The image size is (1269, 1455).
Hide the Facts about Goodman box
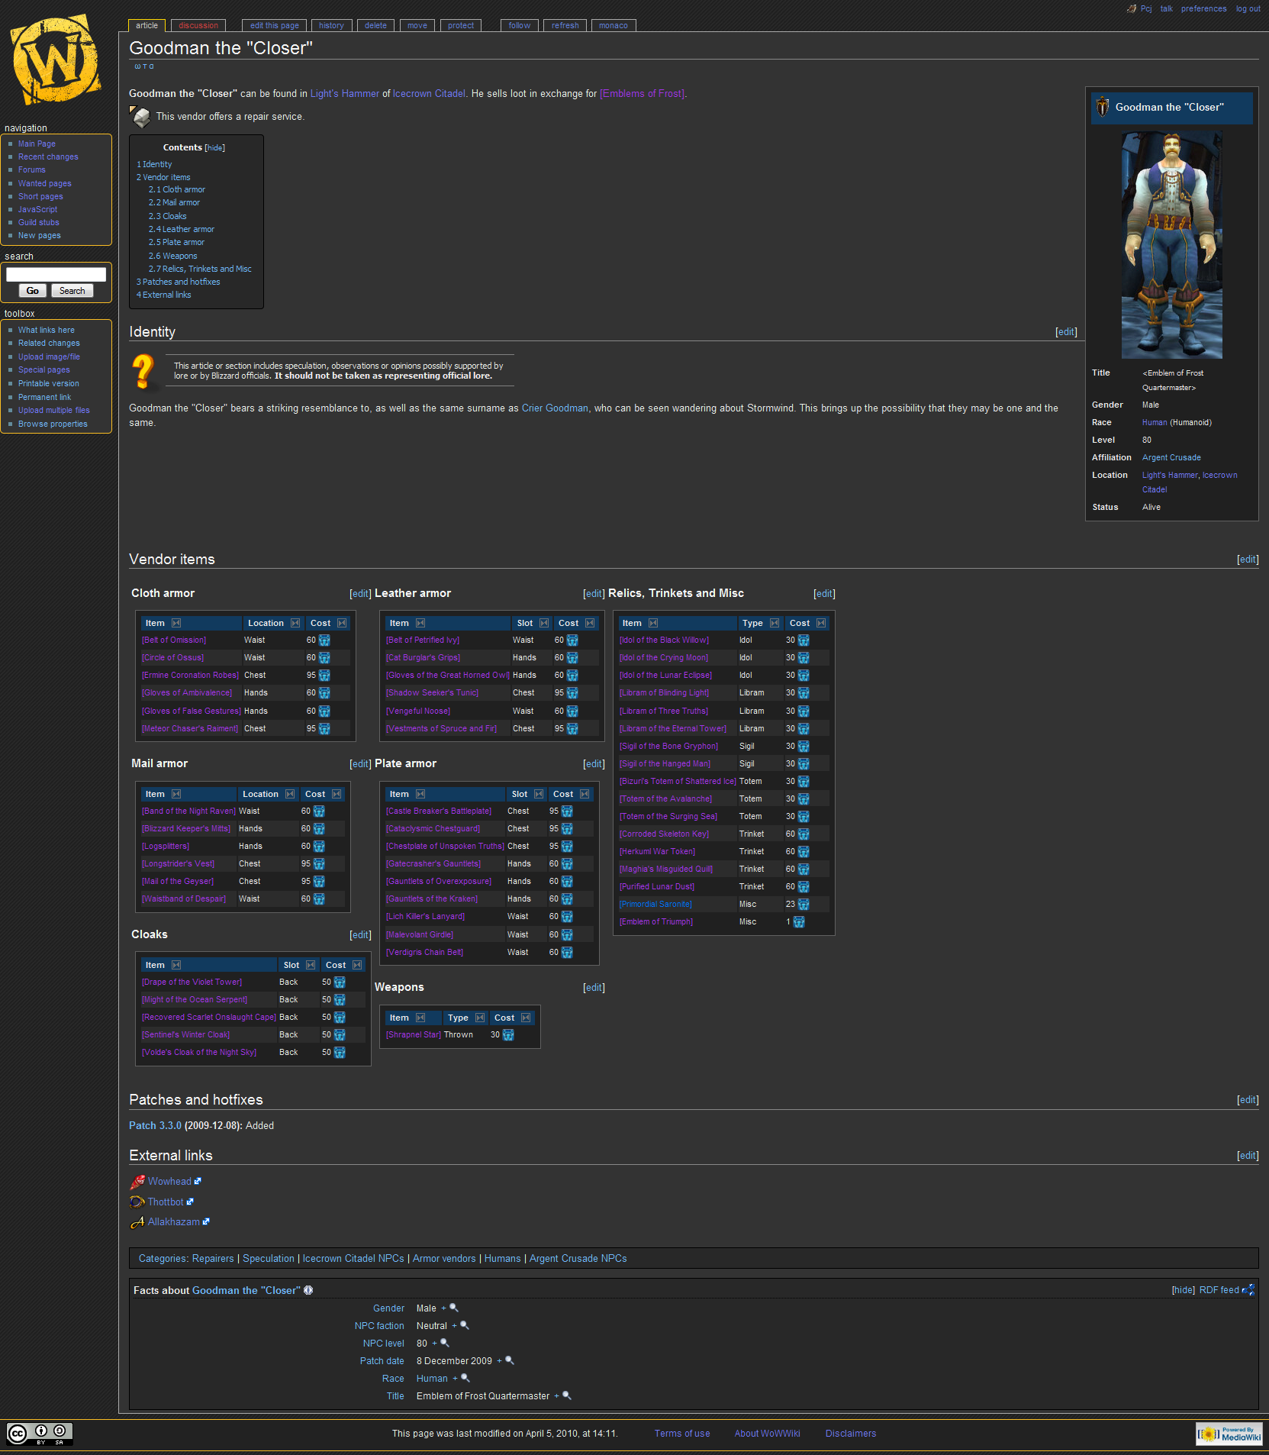coord(1184,1290)
